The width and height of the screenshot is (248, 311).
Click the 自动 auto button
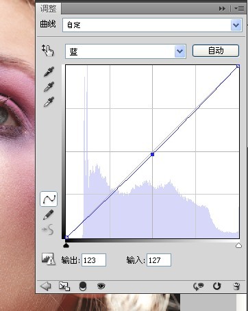(216, 51)
